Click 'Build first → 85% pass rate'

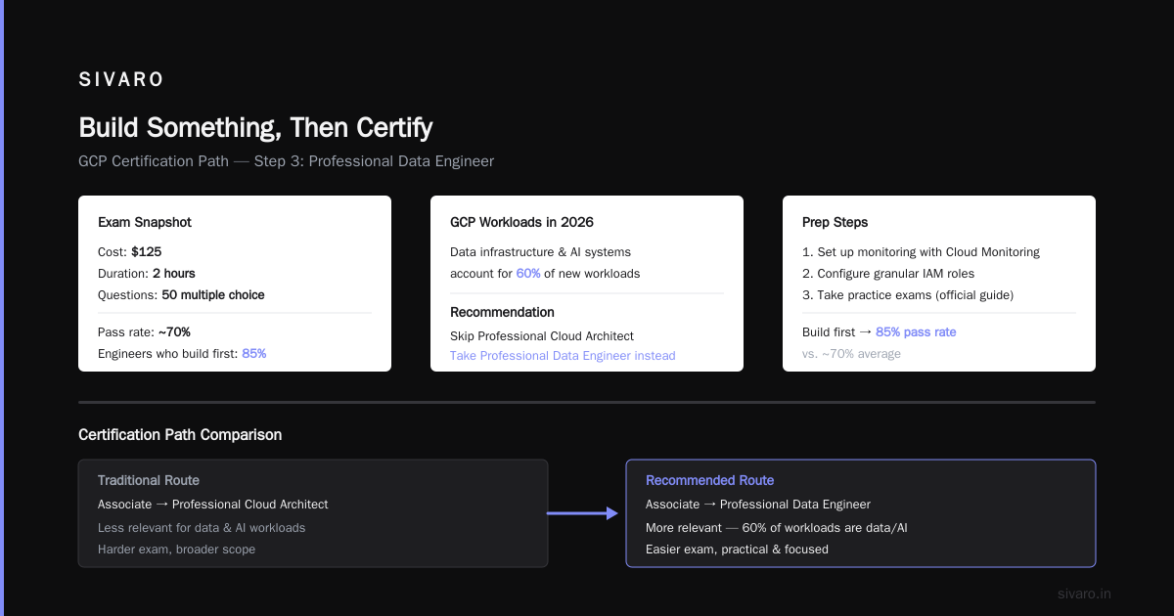coord(880,331)
